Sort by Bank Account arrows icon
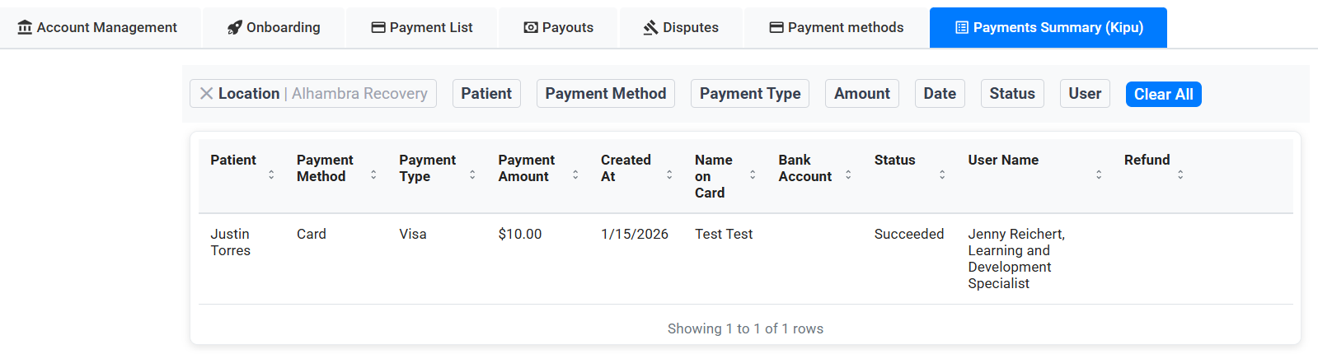The height and width of the screenshot is (354, 1318). point(848,175)
